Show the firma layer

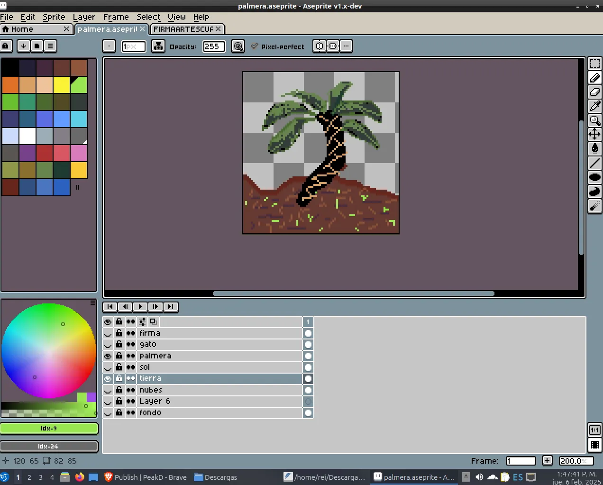coord(108,333)
